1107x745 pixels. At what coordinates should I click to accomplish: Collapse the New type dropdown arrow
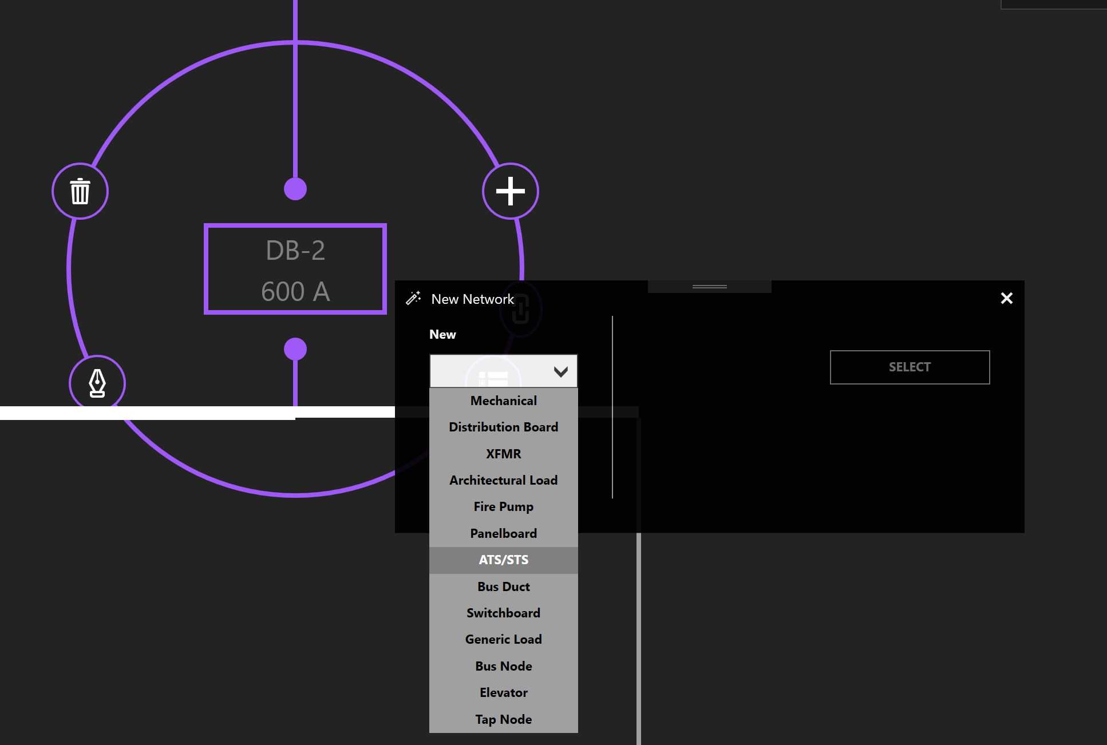click(560, 371)
